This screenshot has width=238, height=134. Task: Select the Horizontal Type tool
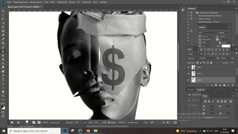pyautogui.click(x=3, y=79)
